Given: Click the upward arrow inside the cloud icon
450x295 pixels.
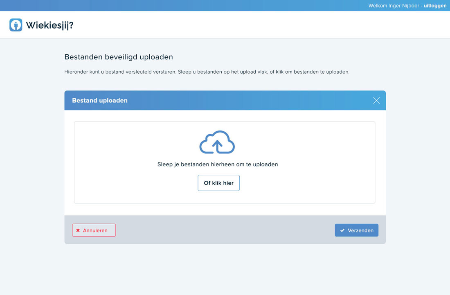Looking at the screenshot, I should pos(217,146).
